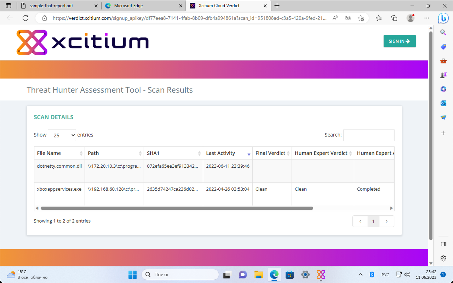
Task: Sort table by Final Verdict column
Action: pyautogui.click(x=272, y=153)
